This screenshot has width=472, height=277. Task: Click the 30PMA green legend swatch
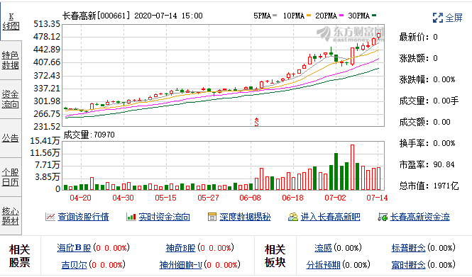point(374,16)
